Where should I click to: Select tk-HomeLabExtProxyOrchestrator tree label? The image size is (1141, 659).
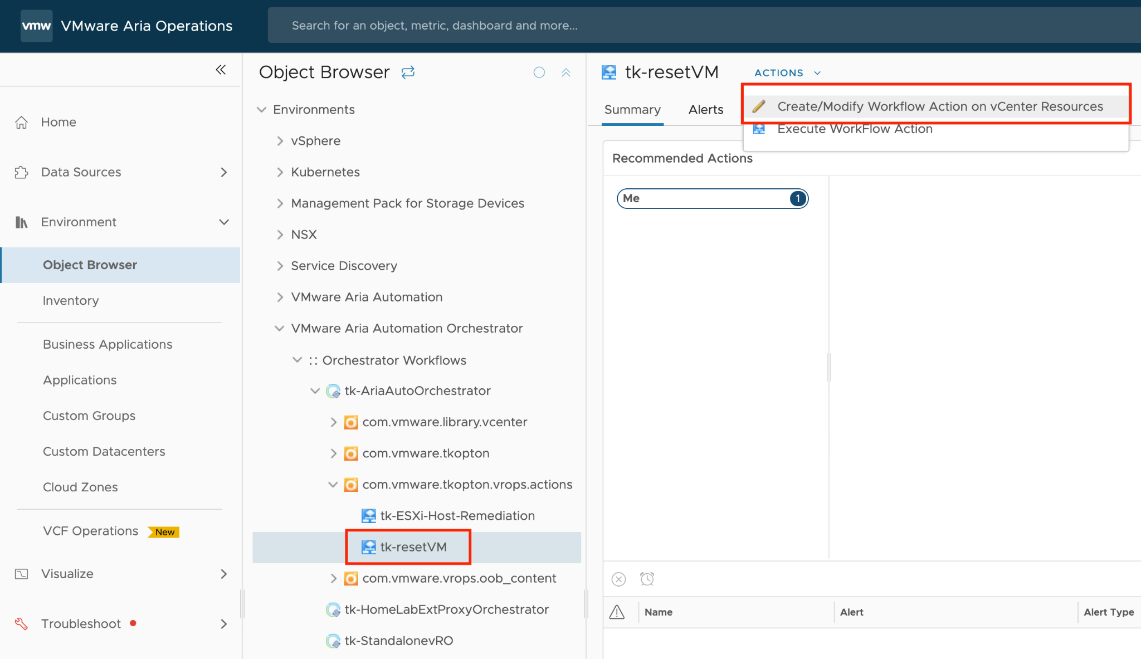447,610
